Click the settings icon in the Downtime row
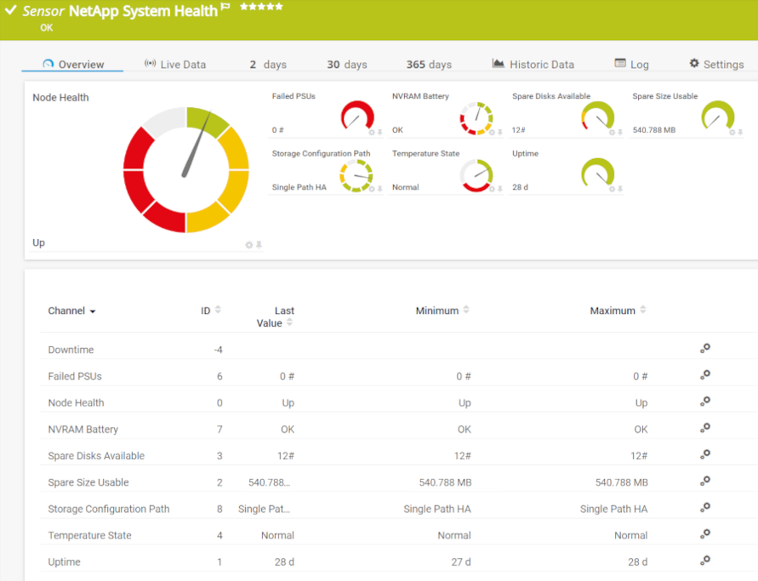 (x=704, y=349)
